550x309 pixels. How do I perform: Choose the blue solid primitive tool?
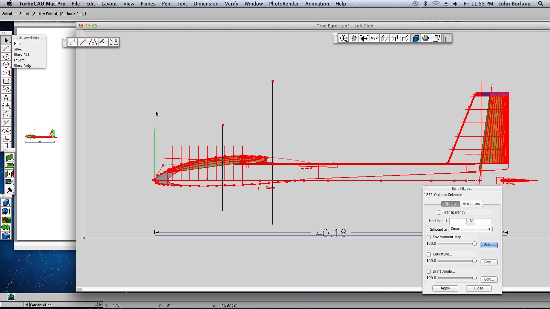6,203
